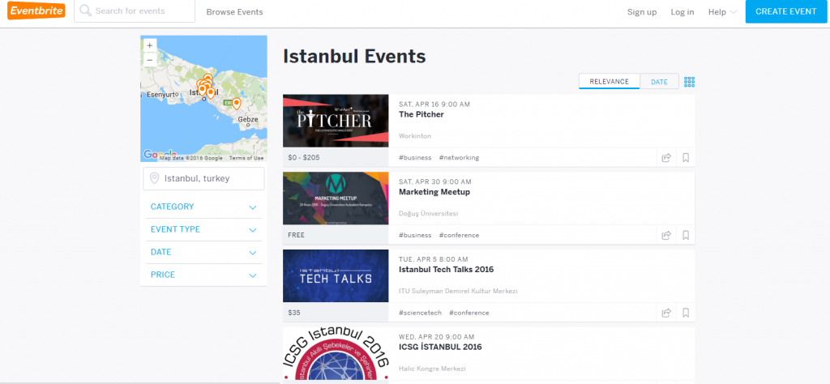Image resolution: width=830 pixels, height=384 pixels.
Task: Click the Istanbul, turkey location field
Action: click(203, 179)
